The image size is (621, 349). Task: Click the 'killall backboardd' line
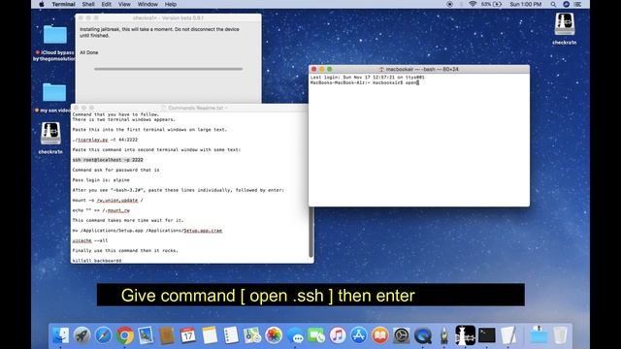(97, 261)
